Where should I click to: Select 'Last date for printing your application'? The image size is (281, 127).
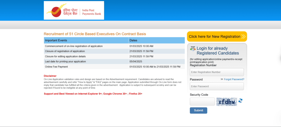pos(65,61)
